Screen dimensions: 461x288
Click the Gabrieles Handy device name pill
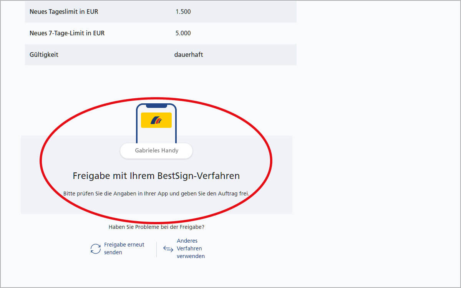coord(156,151)
